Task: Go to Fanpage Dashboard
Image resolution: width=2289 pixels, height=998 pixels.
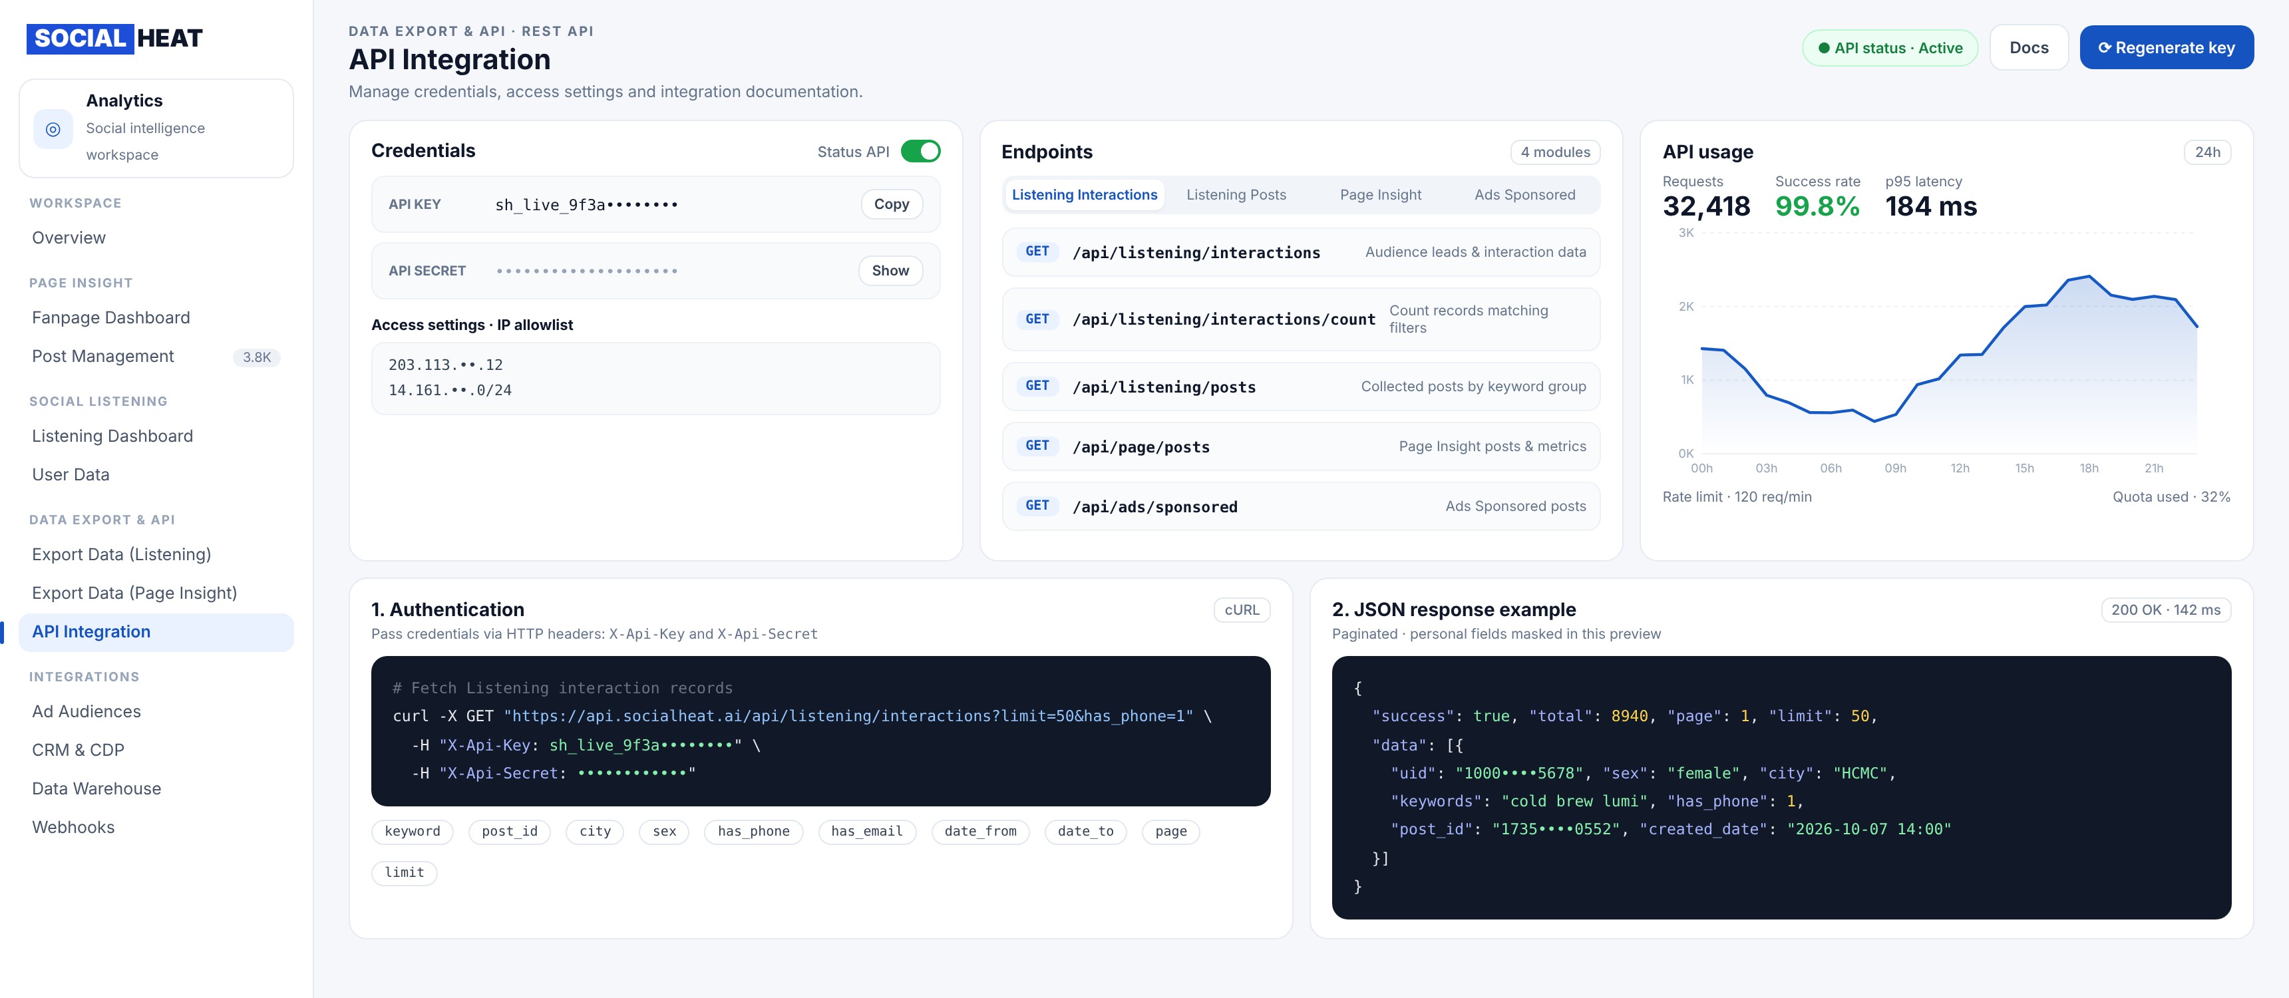Action: pos(156,318)
